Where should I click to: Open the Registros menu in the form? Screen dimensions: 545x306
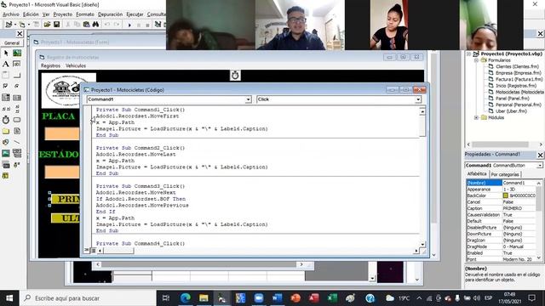[50, 65]
